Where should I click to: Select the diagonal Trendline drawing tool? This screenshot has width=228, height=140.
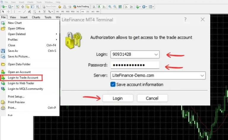[24, 12]
